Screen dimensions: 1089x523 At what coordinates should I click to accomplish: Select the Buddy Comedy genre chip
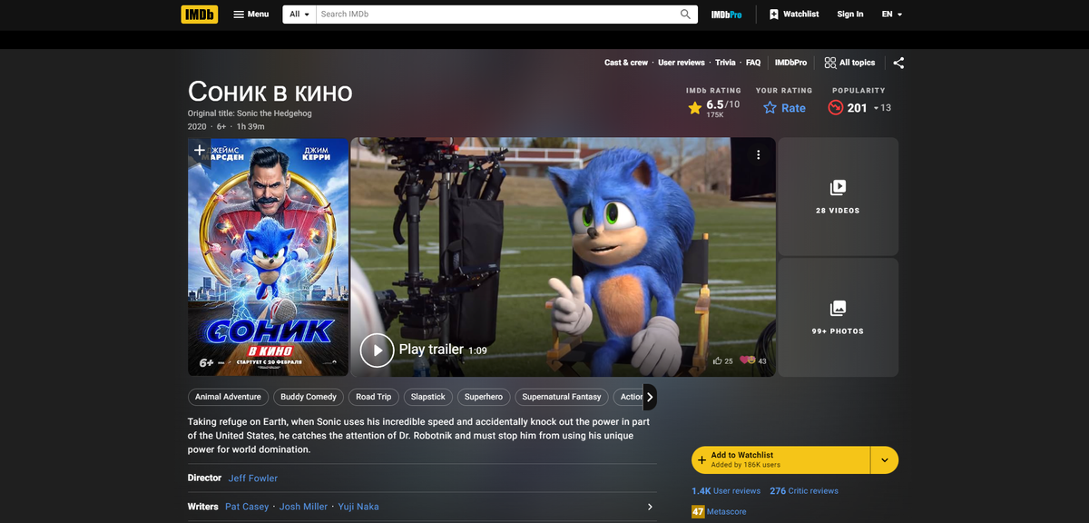click(x=309, y=397)
